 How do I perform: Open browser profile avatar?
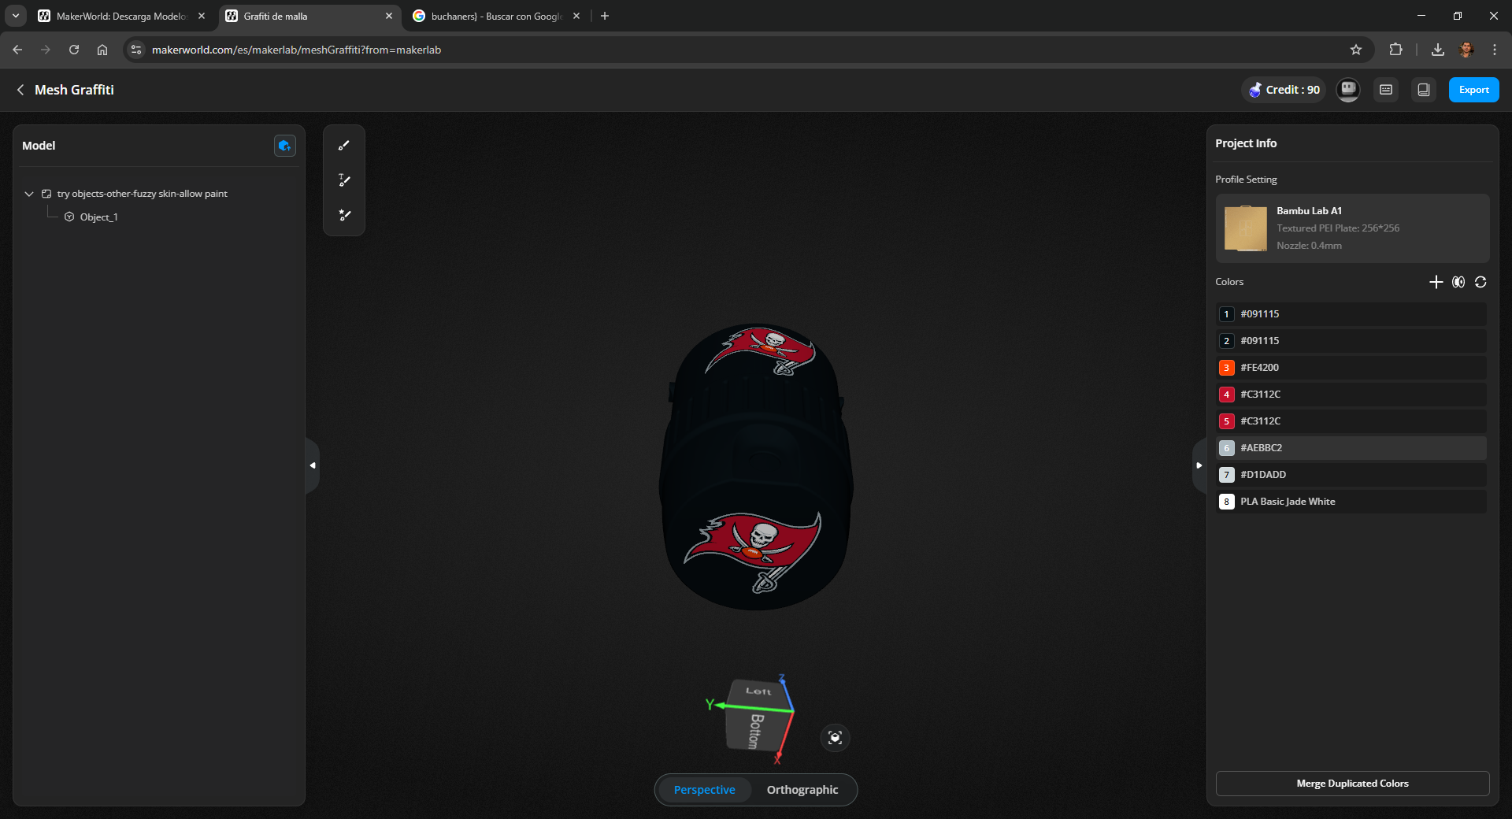pyautogui.click(x=1466, y=50)
